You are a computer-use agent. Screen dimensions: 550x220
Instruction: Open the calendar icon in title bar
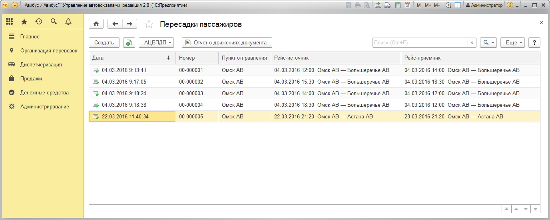[407, 5]
